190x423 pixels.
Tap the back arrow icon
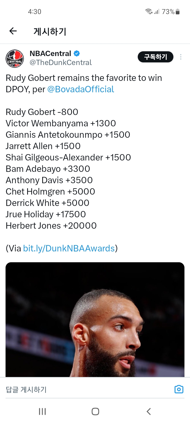click(13, 31)
